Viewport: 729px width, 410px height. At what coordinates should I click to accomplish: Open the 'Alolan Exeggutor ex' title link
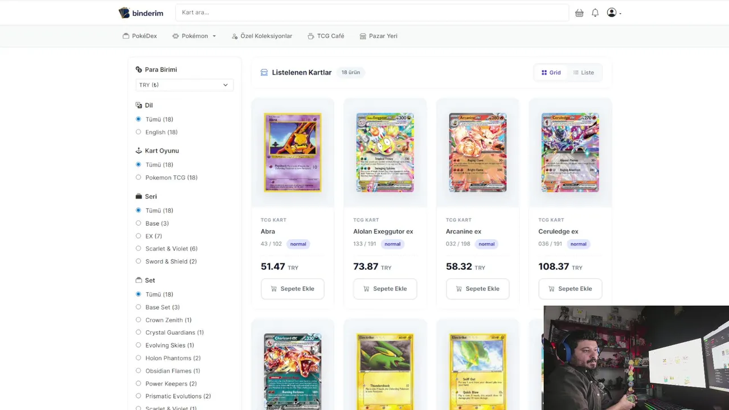pyautogui.click(x=383, y=231)
